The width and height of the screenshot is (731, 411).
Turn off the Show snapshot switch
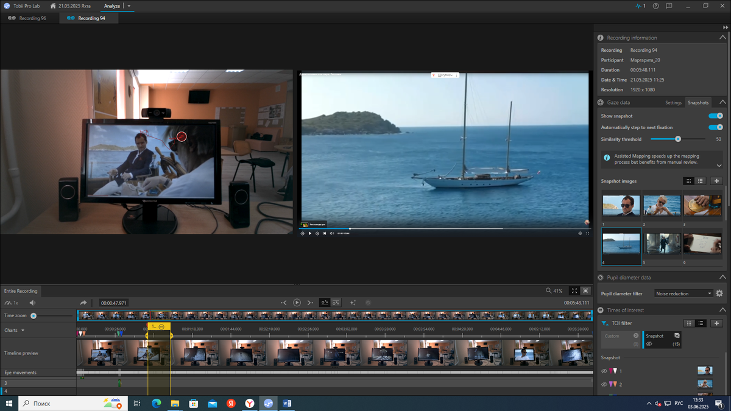(715, 116)
